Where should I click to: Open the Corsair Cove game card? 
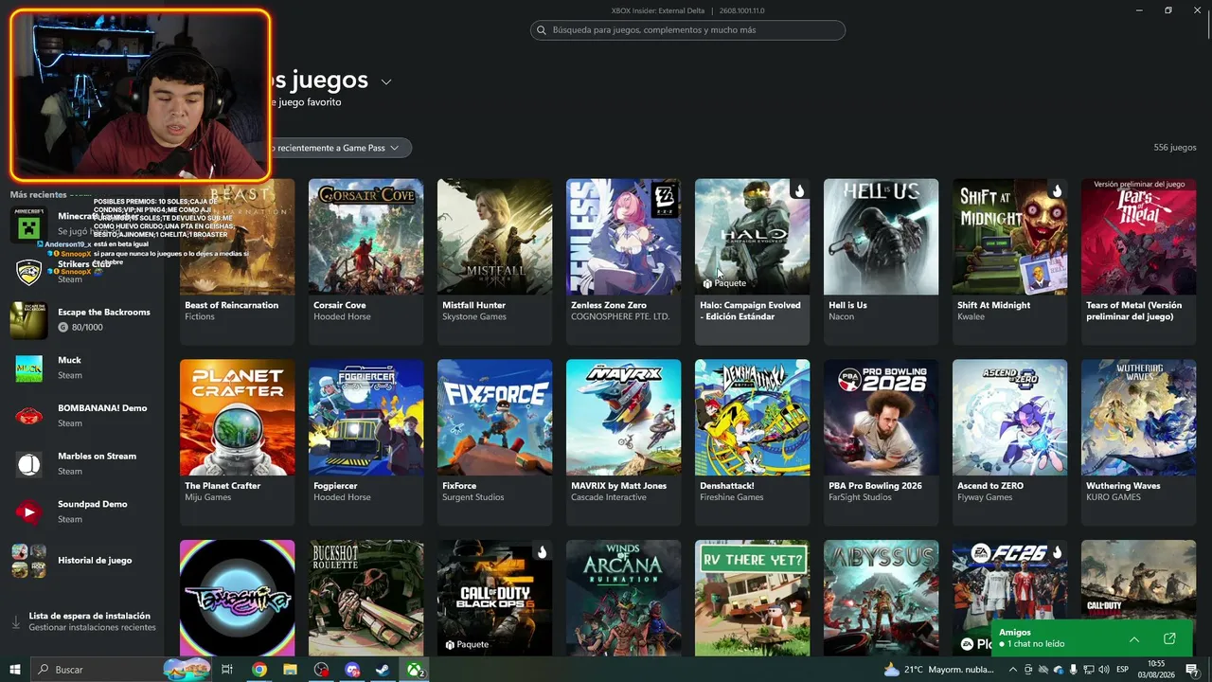click(365, 261)
